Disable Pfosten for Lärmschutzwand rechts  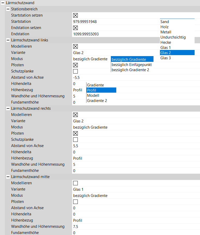pos(75,133)
